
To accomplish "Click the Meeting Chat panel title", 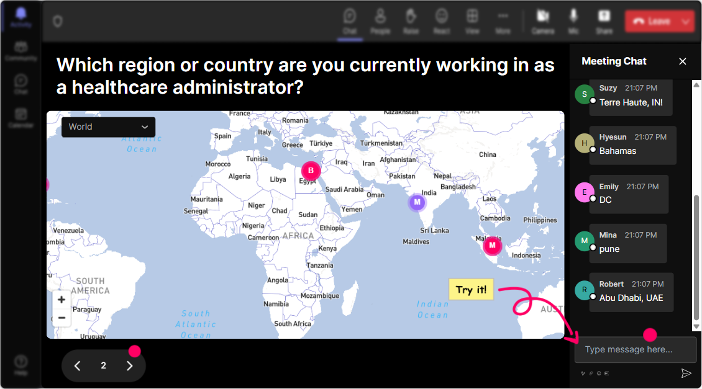I will [x=614, y=61].
